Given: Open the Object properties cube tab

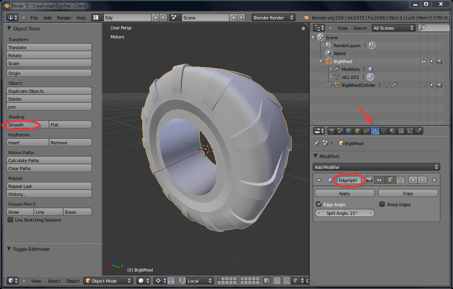Looking at the screenshot, I should tap(357, 131).
